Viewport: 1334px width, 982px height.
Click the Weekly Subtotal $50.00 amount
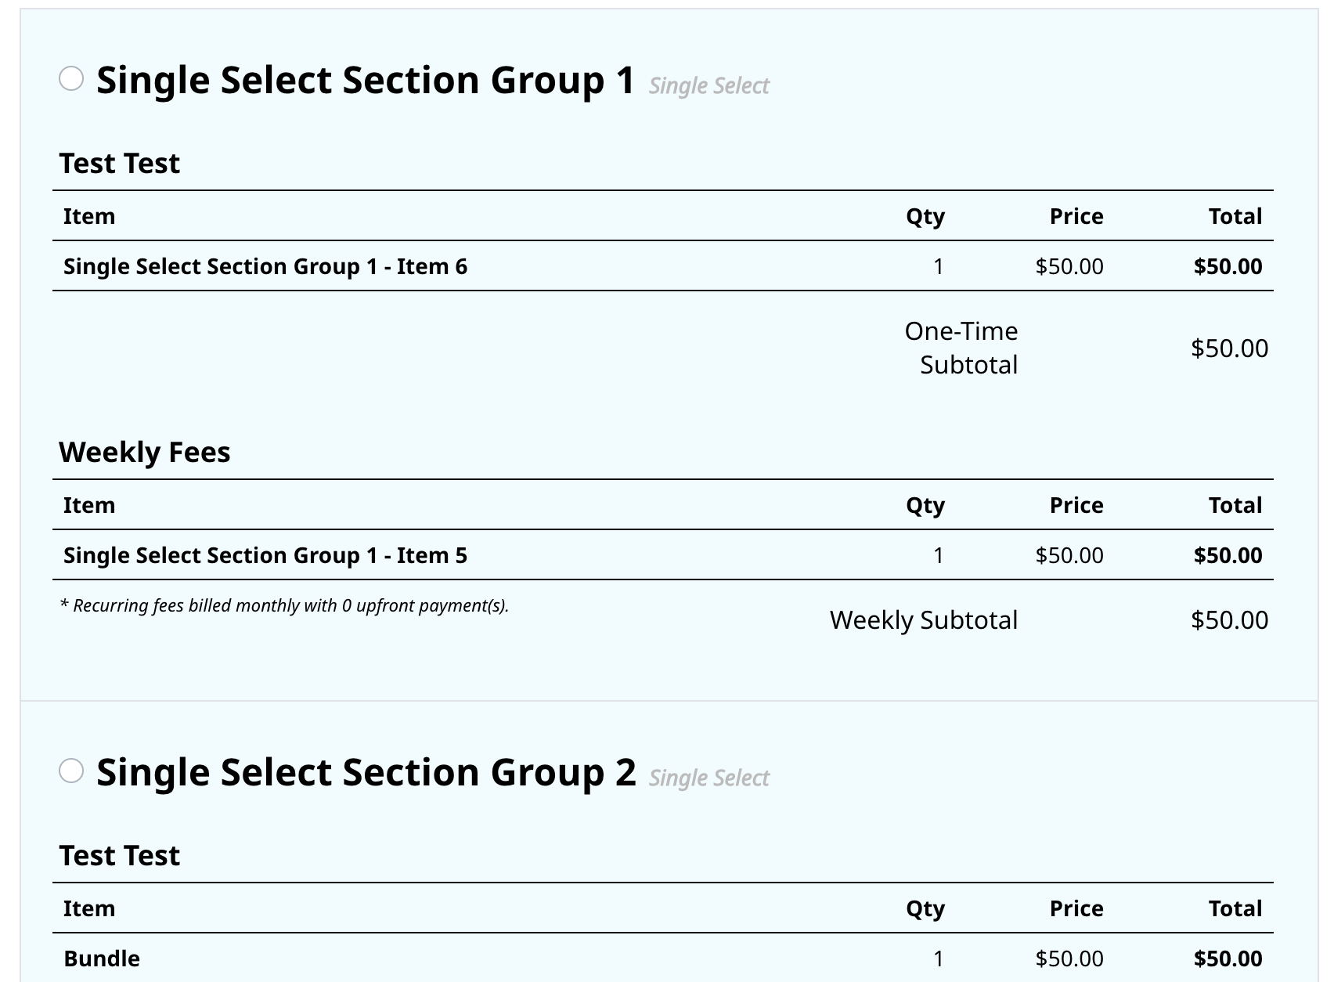(1229, 620)
